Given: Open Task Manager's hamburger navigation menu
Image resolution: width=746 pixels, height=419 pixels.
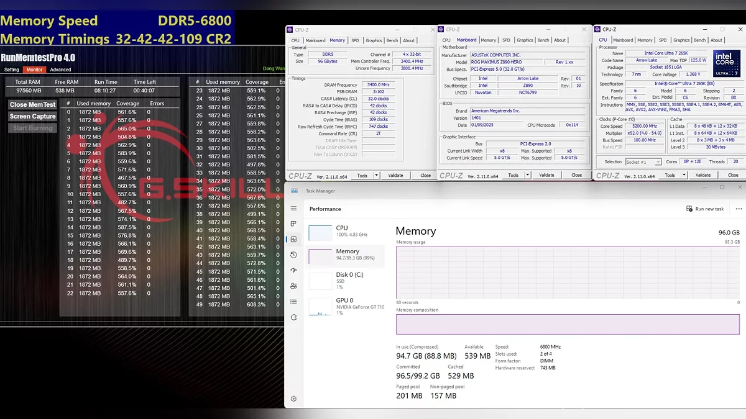Looking at the screenshot, I should point(294,209).
